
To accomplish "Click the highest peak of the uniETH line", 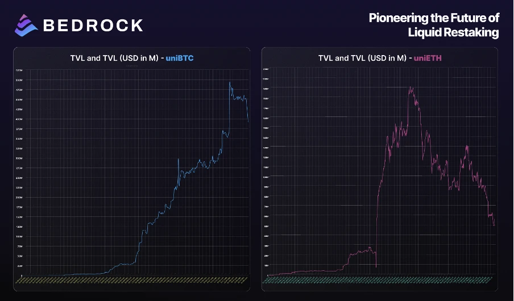I will coord(411,87).
